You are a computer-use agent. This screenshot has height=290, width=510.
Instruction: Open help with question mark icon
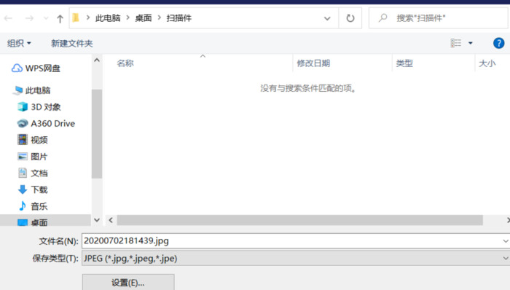[498, 43]
